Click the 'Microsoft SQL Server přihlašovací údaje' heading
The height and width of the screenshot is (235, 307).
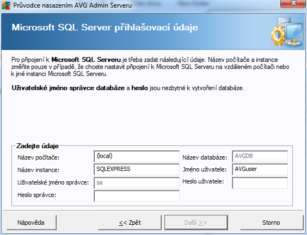pyautogui.click(x=105, y=28)
